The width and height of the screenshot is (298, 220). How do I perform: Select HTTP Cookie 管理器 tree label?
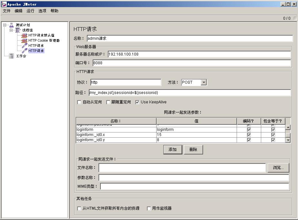coord(44,40)
